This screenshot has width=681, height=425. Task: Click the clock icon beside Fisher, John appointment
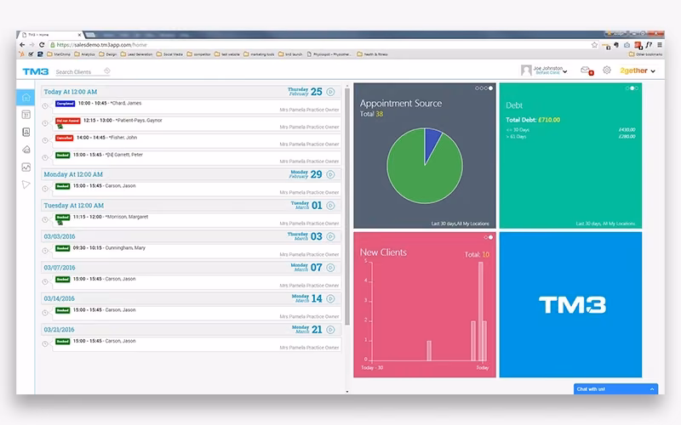(45, 140)
